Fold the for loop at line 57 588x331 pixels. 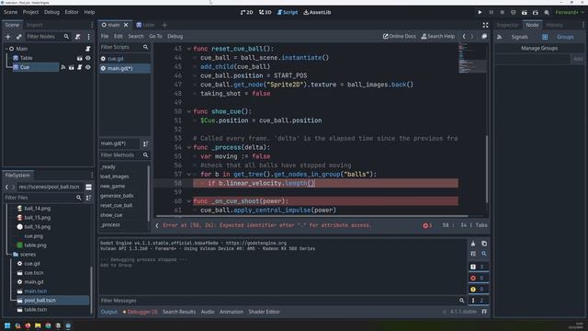point(188,174)
